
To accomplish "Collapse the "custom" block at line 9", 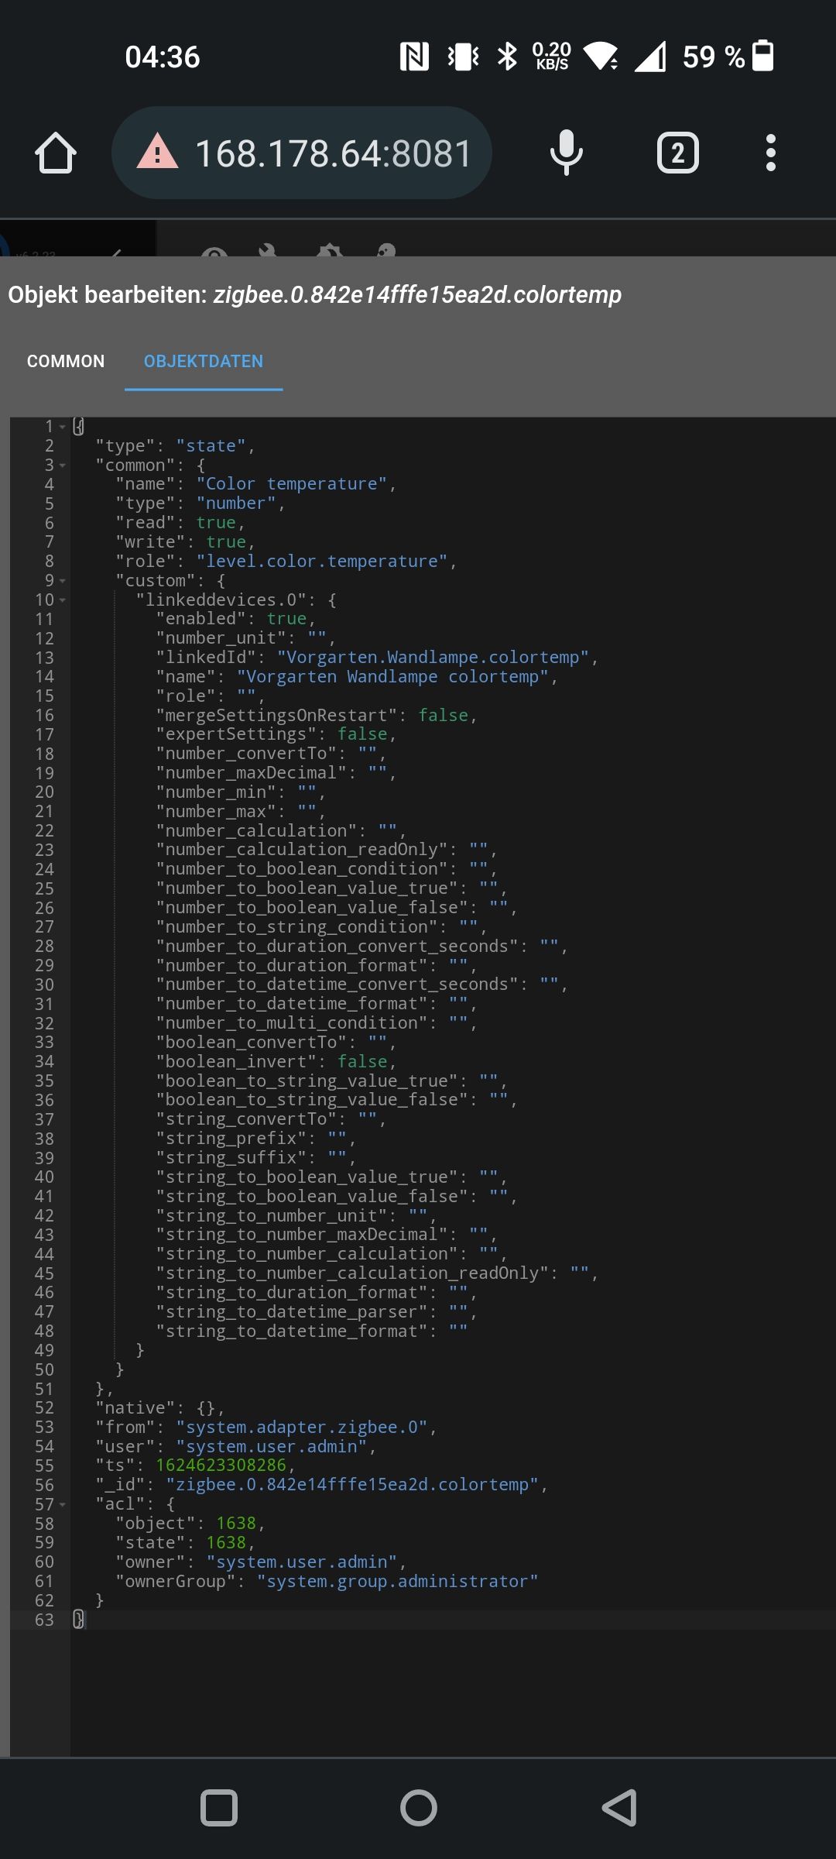I will (63, 581).
